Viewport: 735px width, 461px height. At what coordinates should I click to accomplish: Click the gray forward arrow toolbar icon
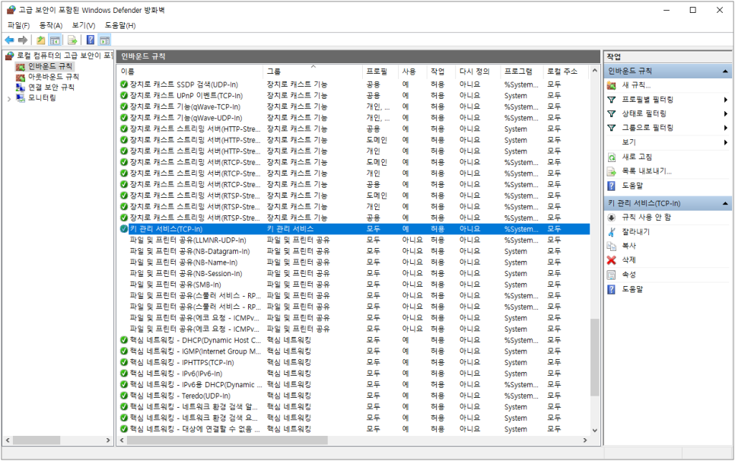click(x=23, y=40)
